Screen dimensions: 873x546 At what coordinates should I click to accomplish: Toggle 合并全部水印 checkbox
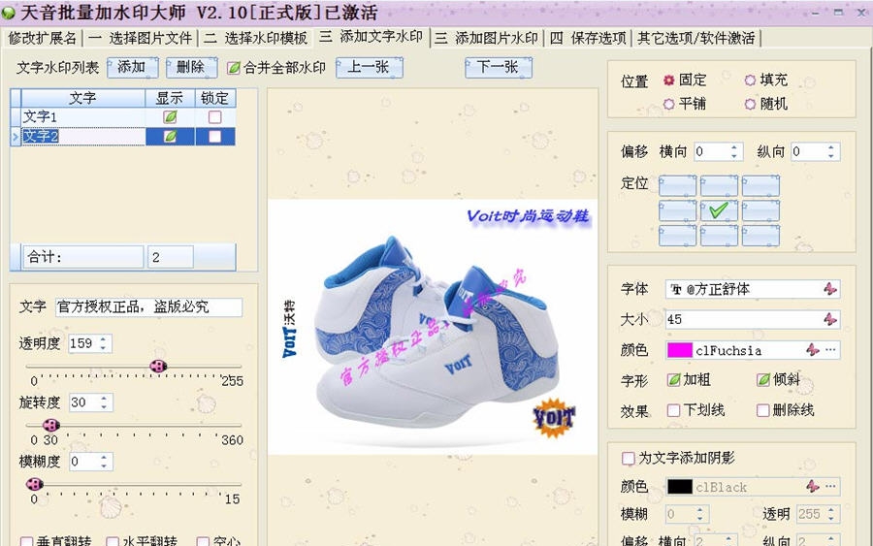234,68
